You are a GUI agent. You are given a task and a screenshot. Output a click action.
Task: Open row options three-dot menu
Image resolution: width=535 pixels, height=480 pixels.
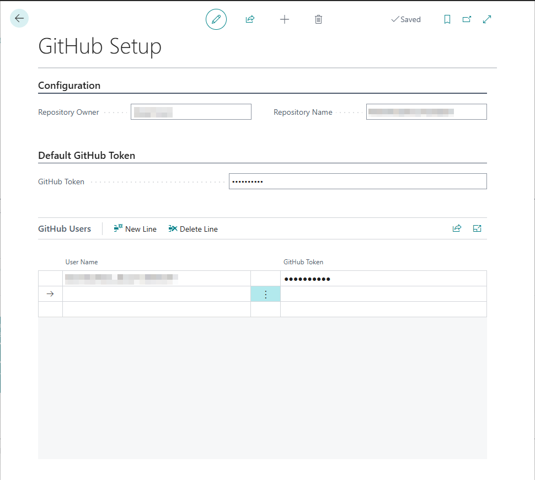tap(265, 294)
